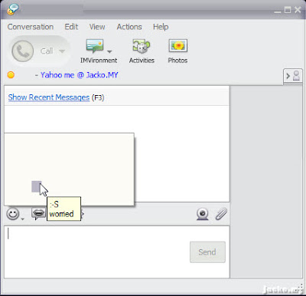
Task: Open the IMVironment icon
Action: click(x=95, y=46)
